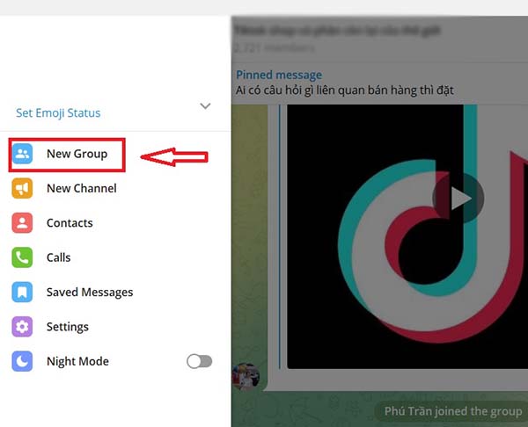Select New Group menu entry
This screenshot has width=528, height=427.
pyautogui.click(x=115, y=154)
